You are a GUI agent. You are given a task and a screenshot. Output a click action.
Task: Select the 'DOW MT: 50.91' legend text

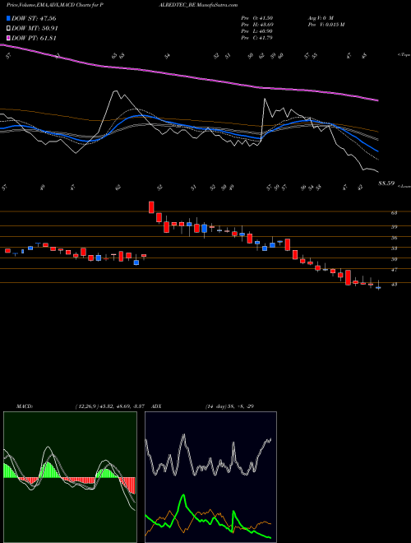[35, 29]
